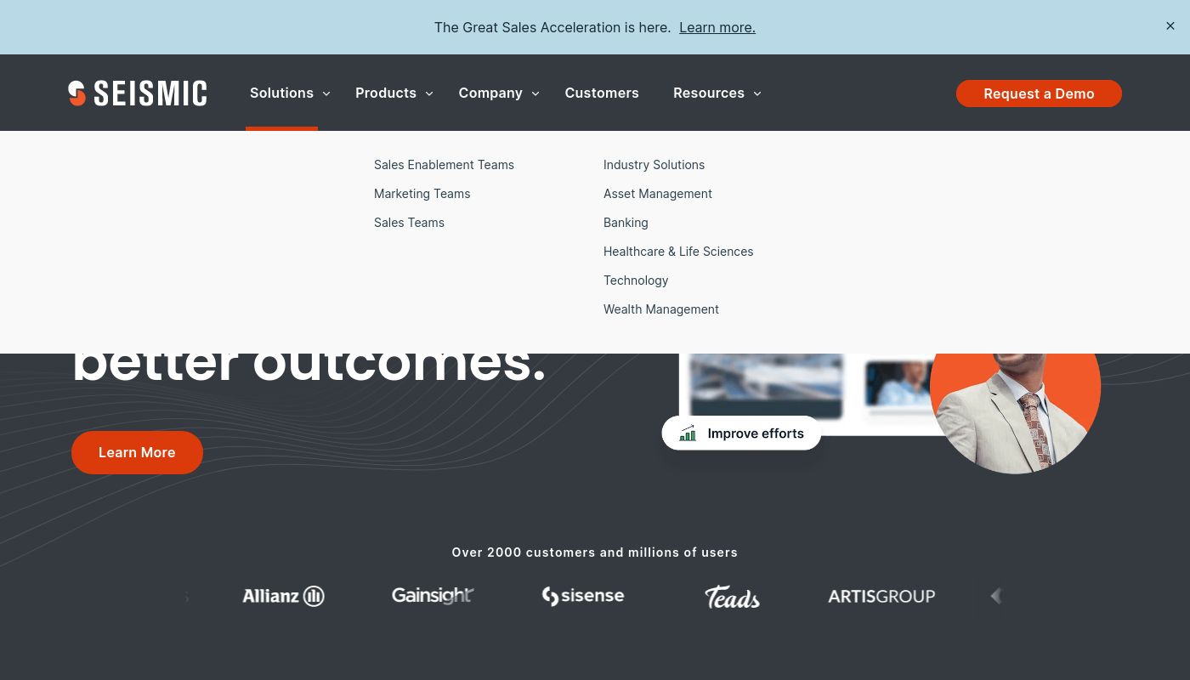Viewport: 1190px width, 680px height.
Task: Select the Gainsight logo in the carousel
Action: (x=433, y=596)
